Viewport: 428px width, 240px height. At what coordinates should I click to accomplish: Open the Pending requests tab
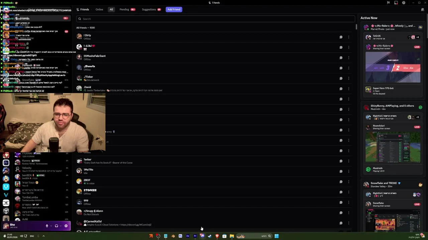[x=127, y=9]
